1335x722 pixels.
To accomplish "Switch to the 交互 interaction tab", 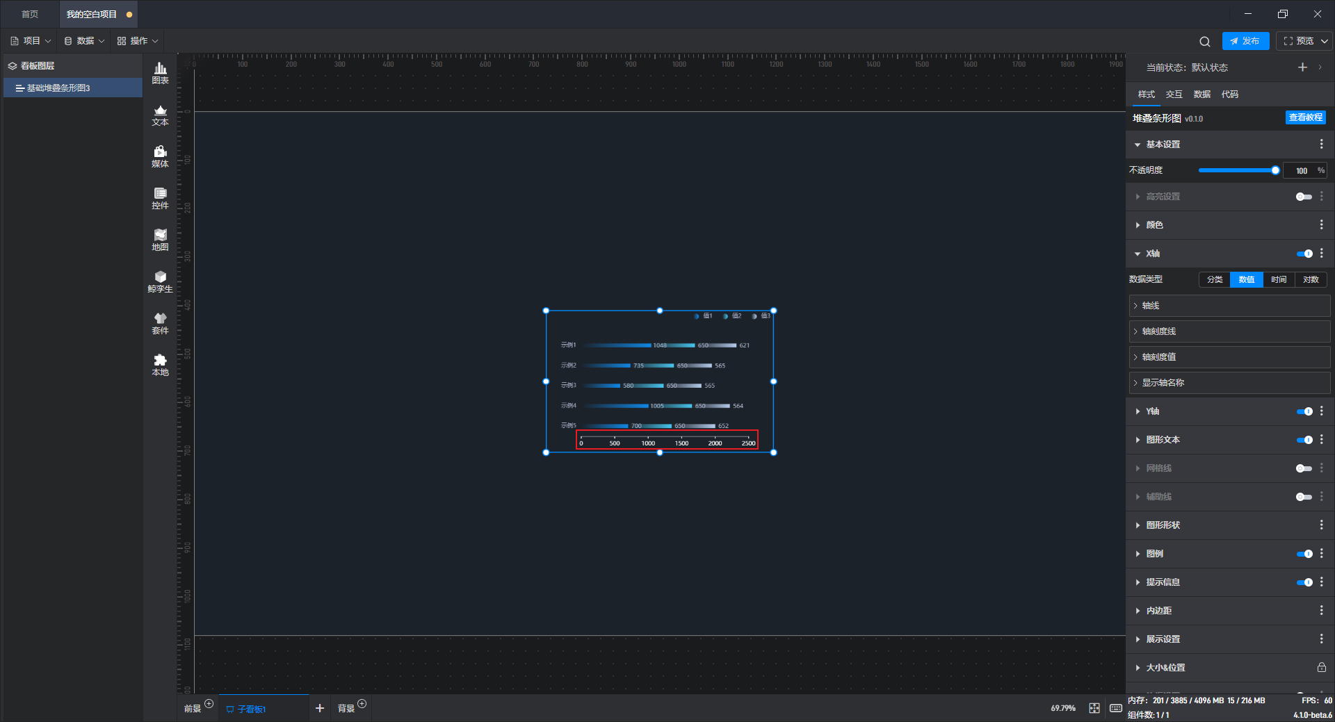I will [x=1174, y=95].
